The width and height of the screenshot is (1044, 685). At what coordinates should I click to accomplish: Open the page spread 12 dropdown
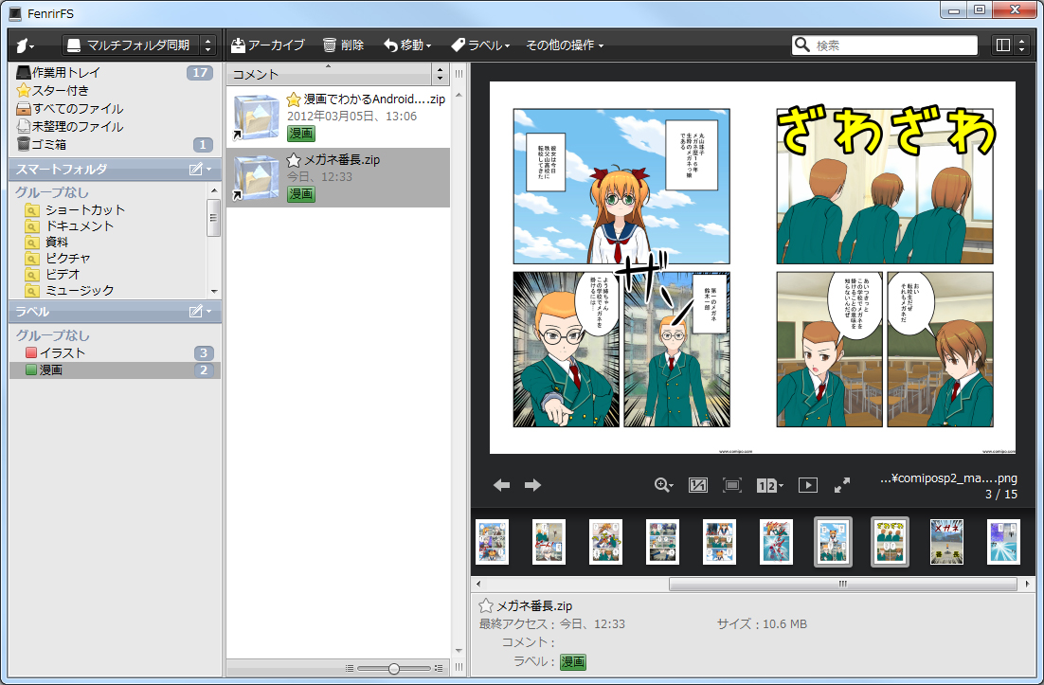(x=769, y=484)
